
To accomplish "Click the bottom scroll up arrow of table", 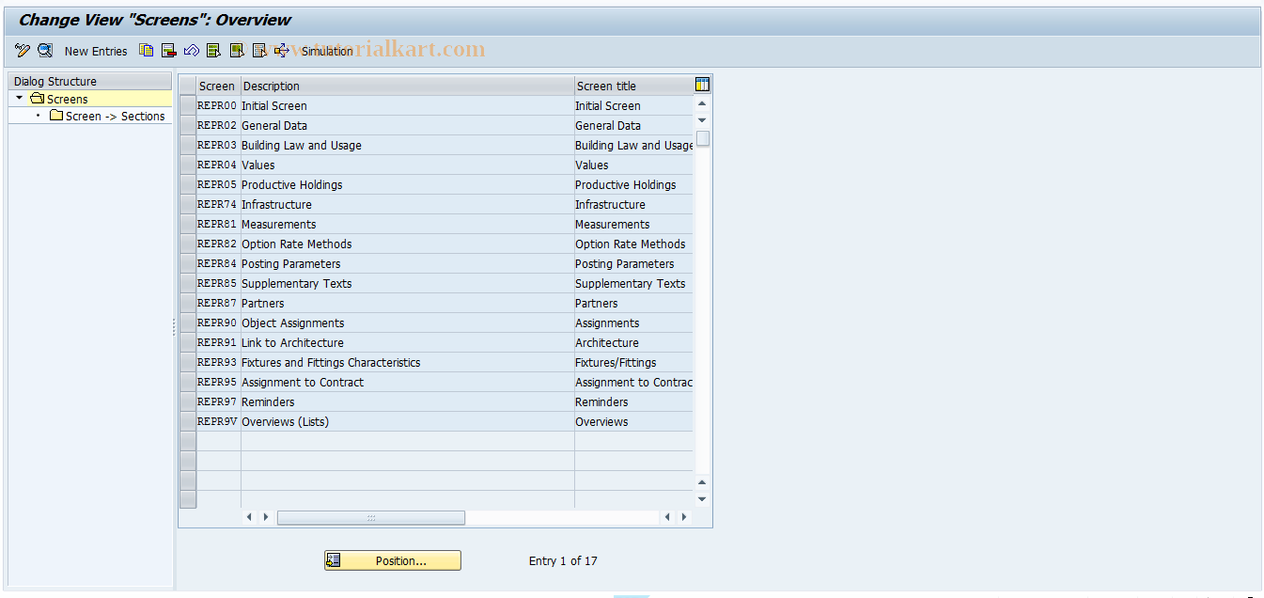I will click(x=702, y=482).
